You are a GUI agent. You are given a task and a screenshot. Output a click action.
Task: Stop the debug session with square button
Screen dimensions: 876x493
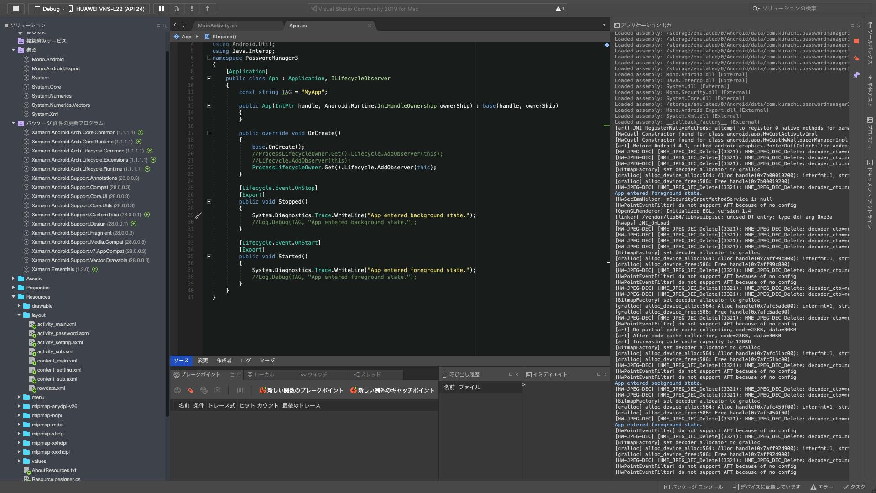pos(16,9)
